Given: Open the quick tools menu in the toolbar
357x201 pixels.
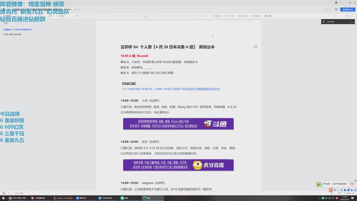Looking at the screenshot, I should [x=217, y=16].
